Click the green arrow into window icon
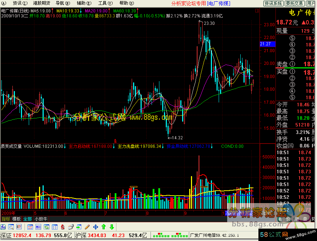This screenshot has width=317, height=241. pos(79,227)
